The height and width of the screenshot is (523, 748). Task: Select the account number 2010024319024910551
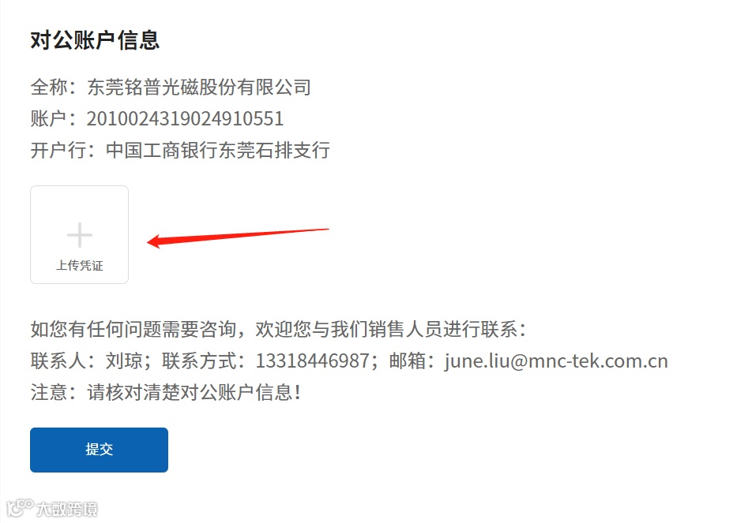[185, 118]
